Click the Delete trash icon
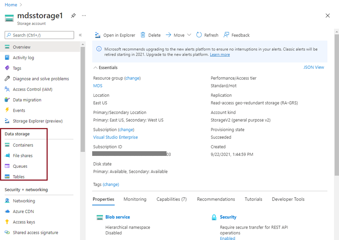 click(143, 35)
